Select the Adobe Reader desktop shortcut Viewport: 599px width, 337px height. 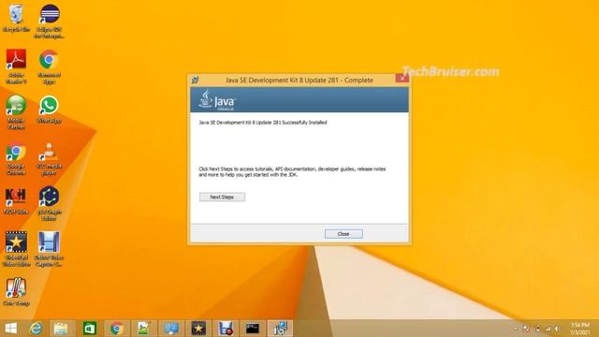click(16, 66)
